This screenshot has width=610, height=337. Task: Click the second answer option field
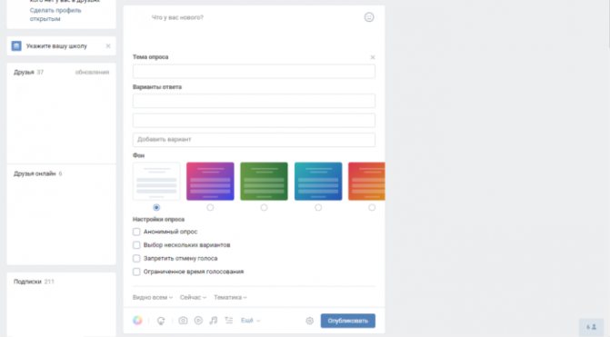point(254,121)
